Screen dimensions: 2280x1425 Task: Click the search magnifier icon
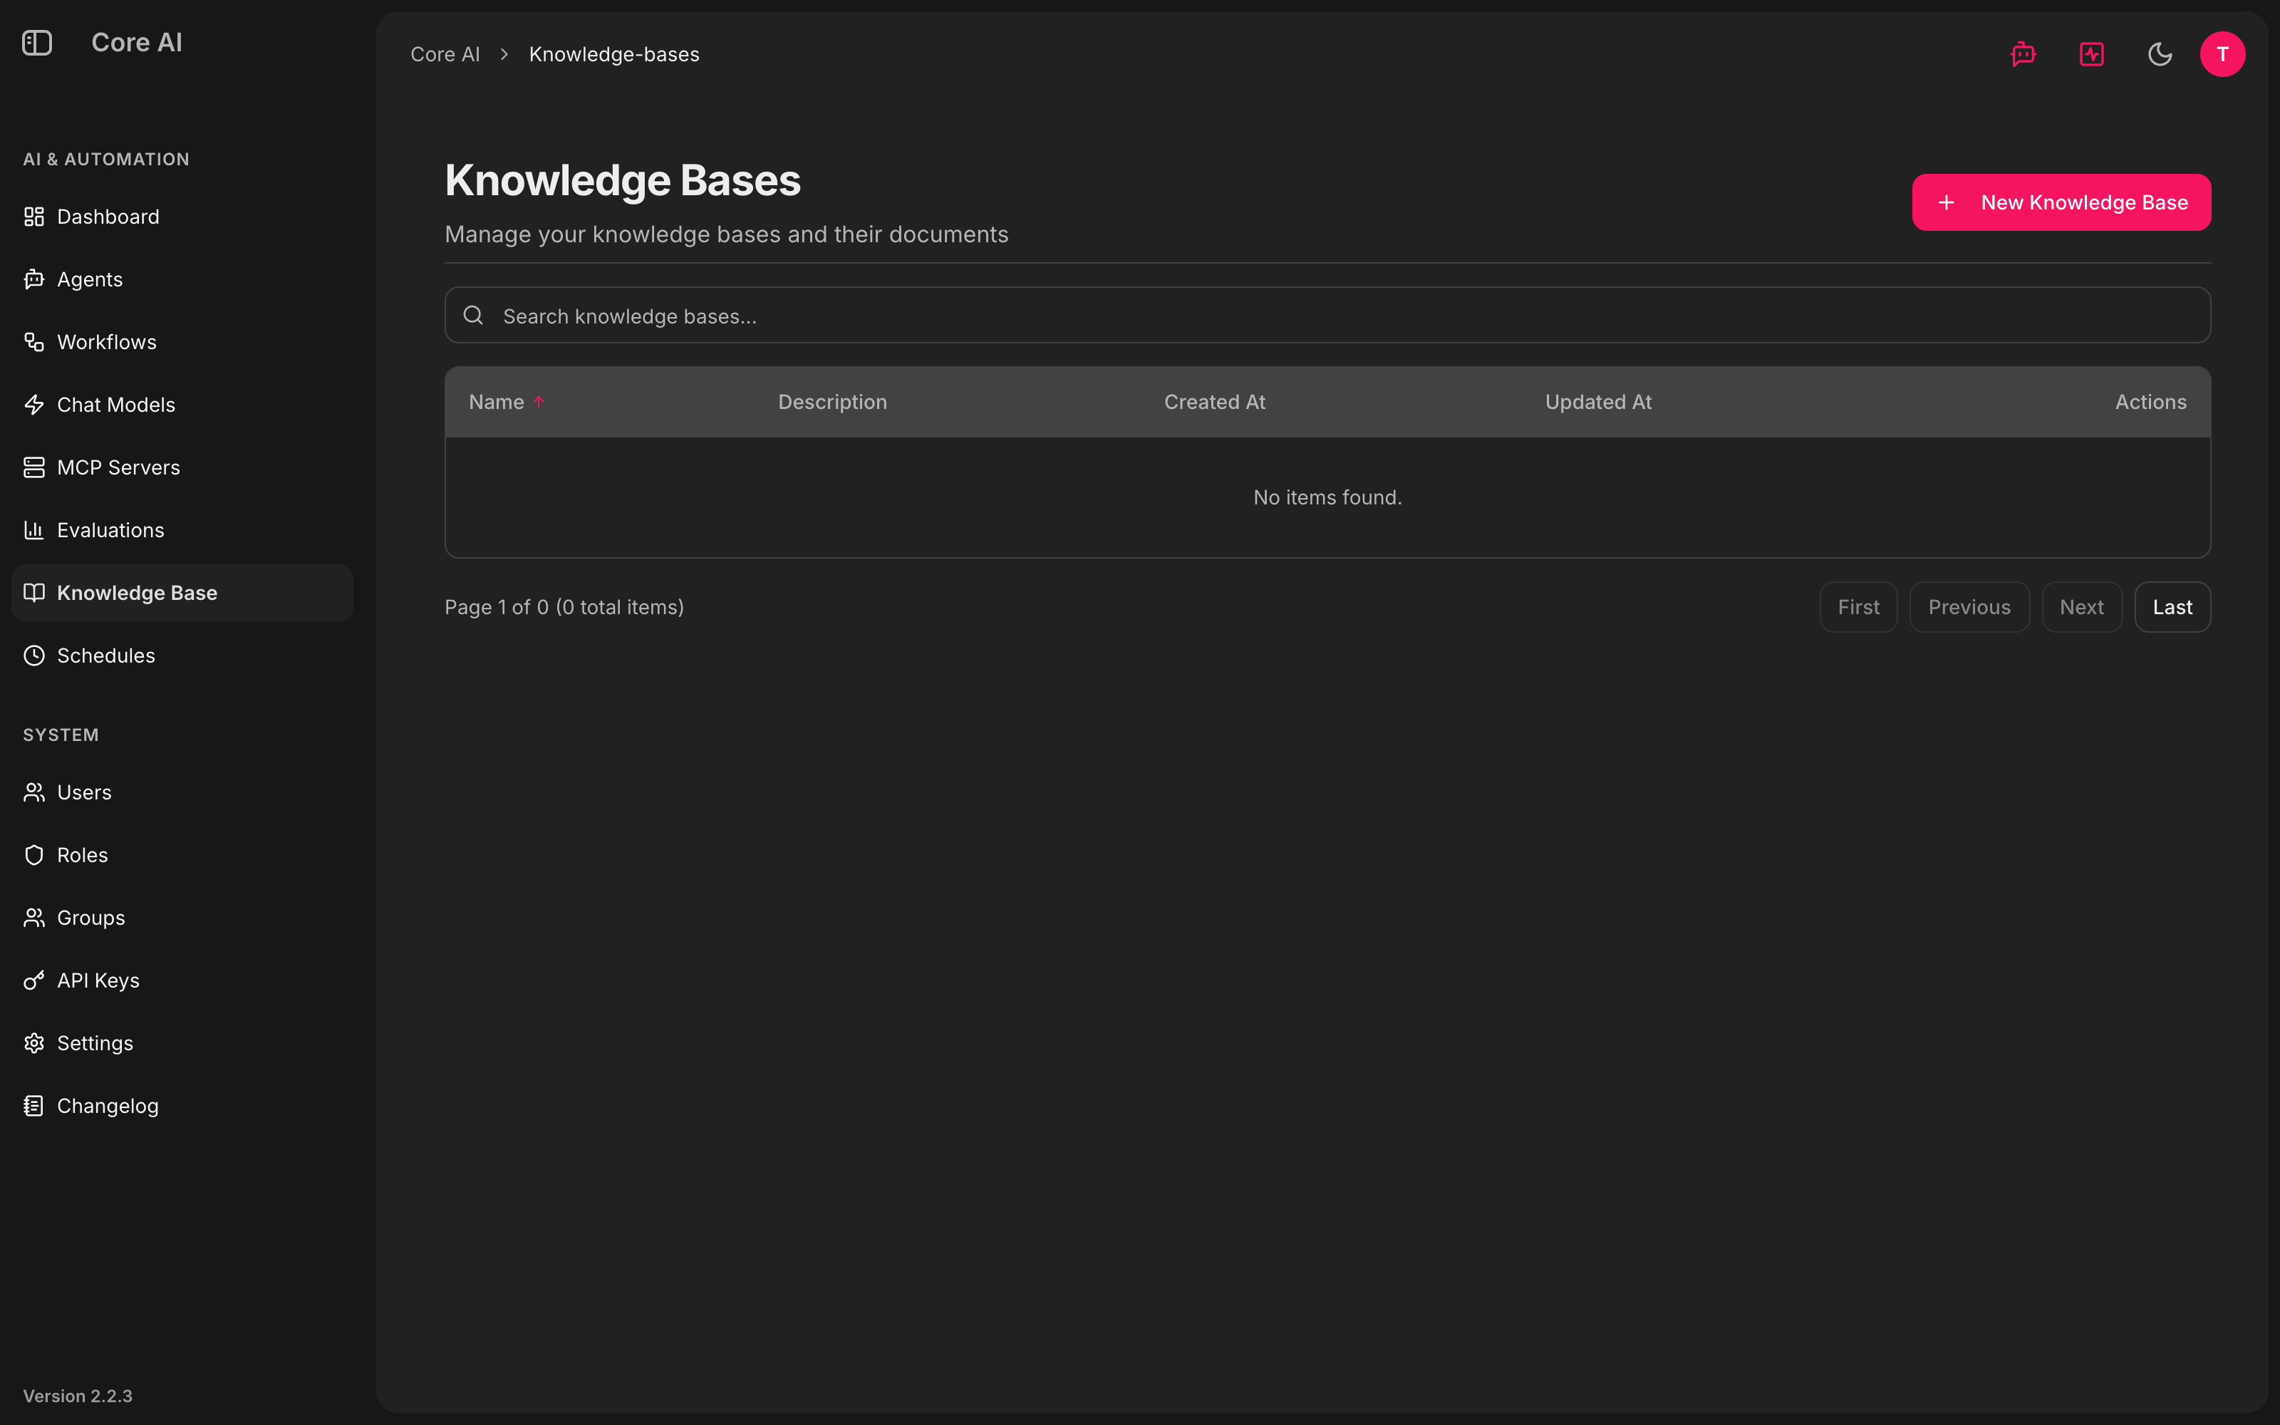tap(473, 315)
